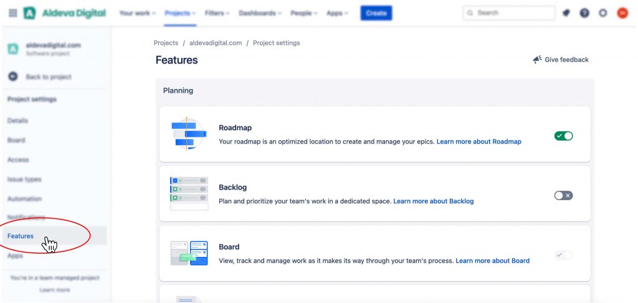This screenshot has width=638, height=303.
Task: Click the disabled Board toggle
Action: tap(563, 255)
